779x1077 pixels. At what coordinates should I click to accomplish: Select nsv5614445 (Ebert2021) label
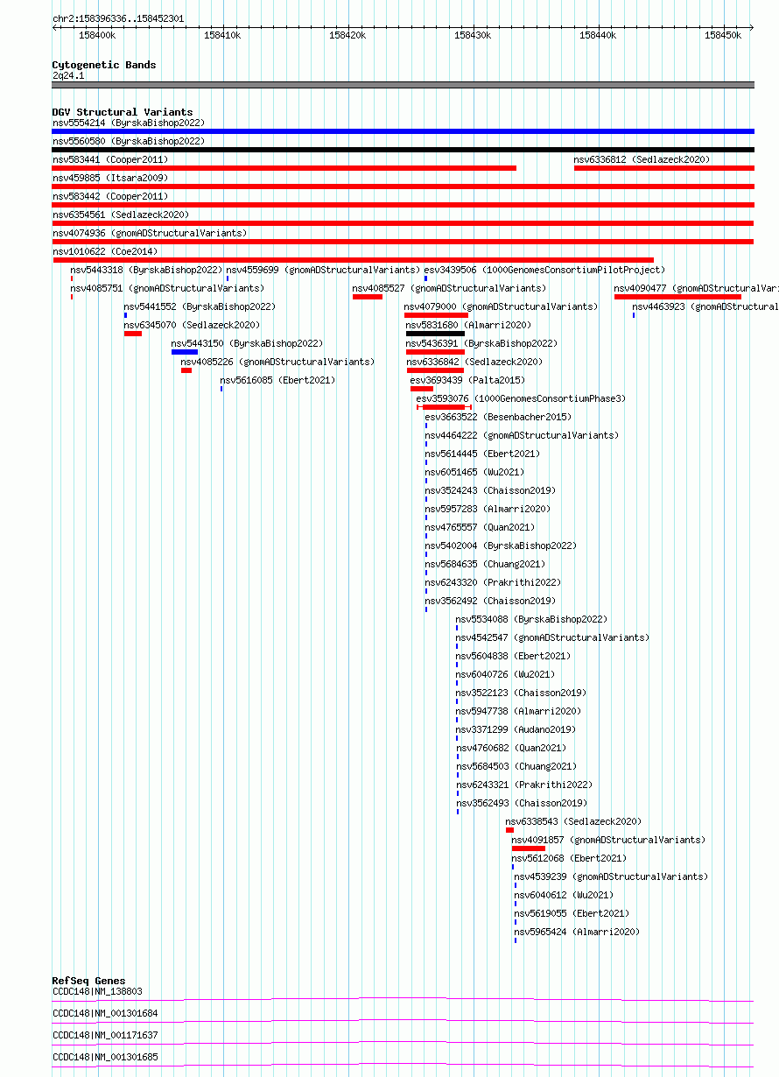pyautogui.click(x=483, y=454)
